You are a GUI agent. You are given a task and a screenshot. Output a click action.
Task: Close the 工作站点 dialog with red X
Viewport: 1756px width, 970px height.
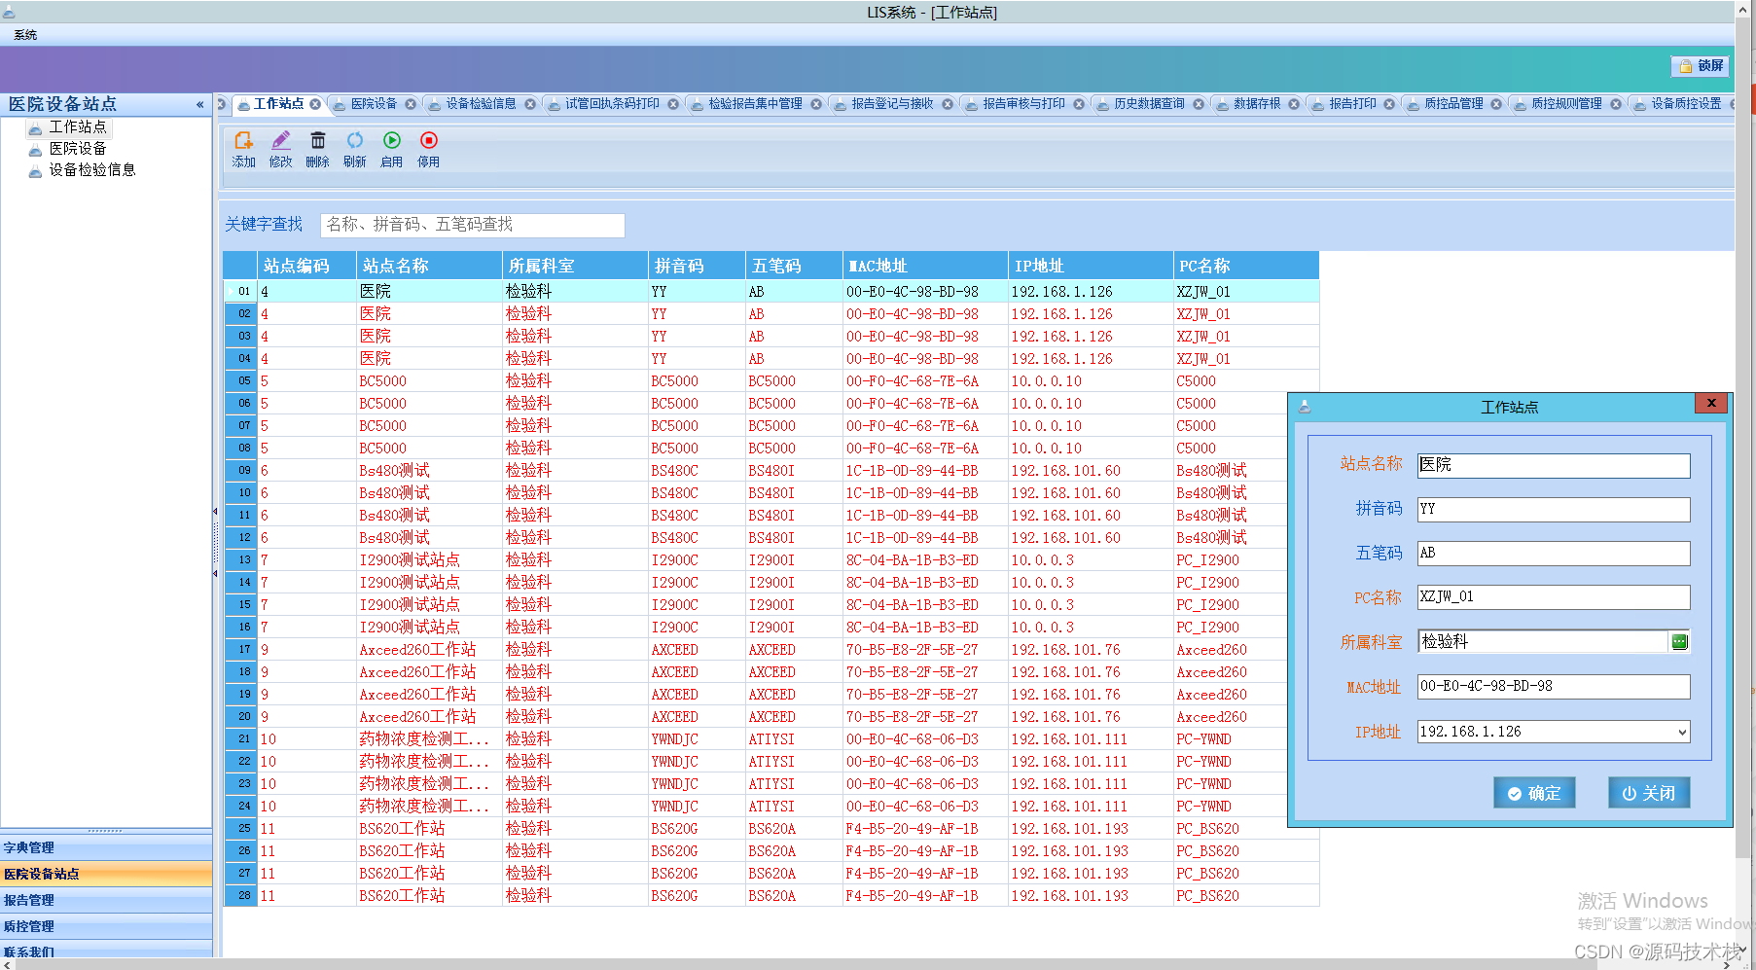coord(1711,403)
